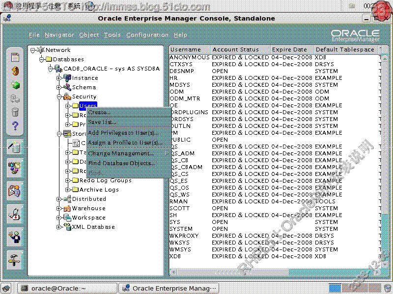
Task: Open the diagnostics stethoscope icon
Action: point(15,214)
